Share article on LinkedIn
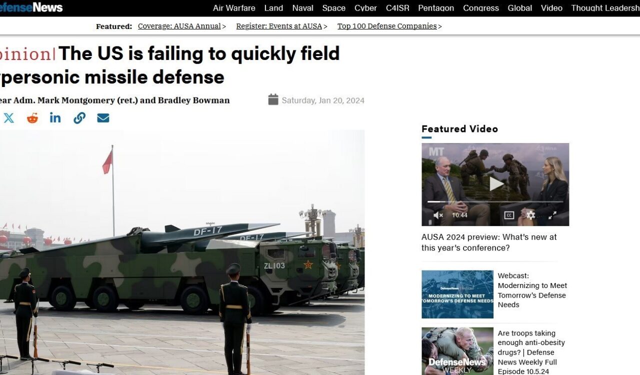Image resolution: width=640 pixels, height=375 pixels. point(55,117)
